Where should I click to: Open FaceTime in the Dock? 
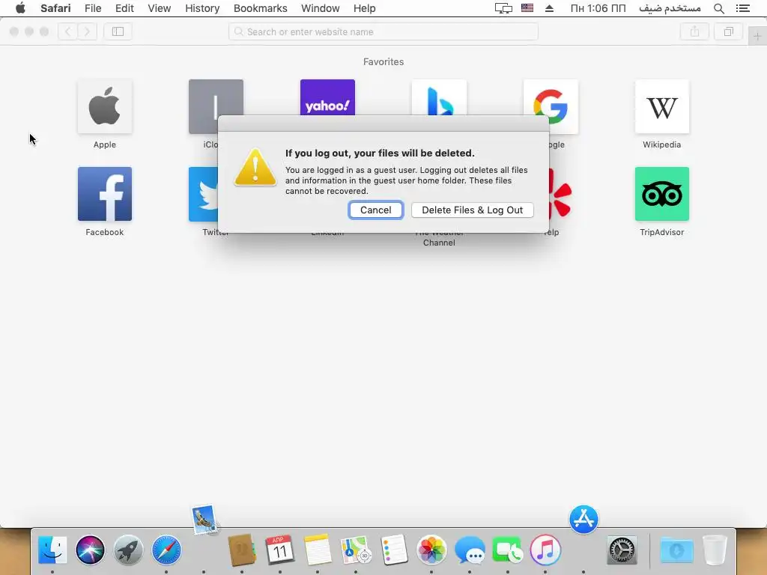point(507,550)
